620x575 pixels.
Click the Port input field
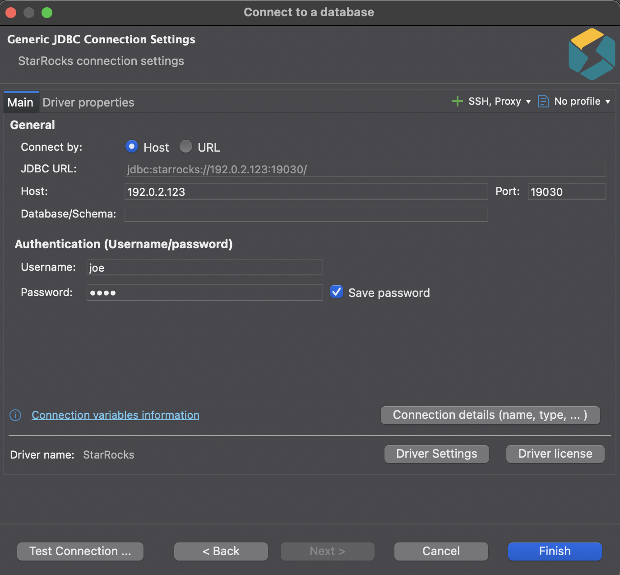tap(567, 191)
